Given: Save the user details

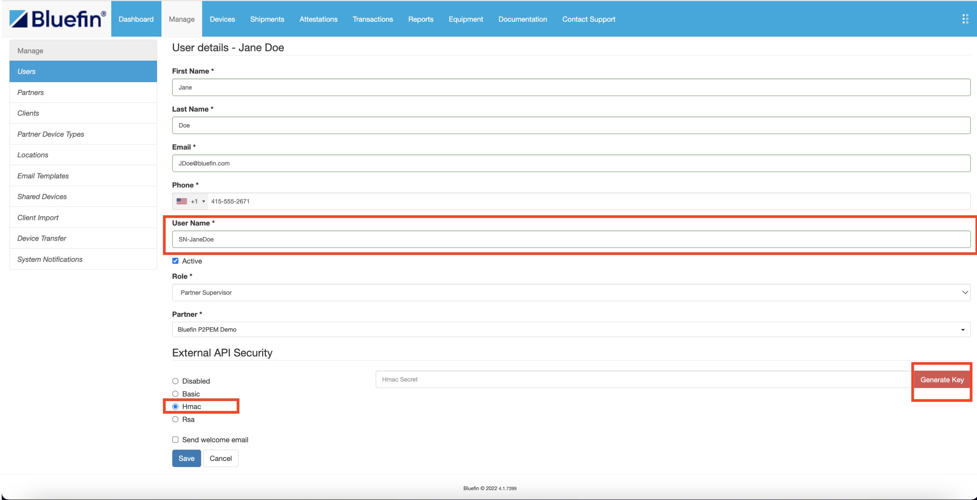Looking at the screenshot, I should tap(186, 458).
